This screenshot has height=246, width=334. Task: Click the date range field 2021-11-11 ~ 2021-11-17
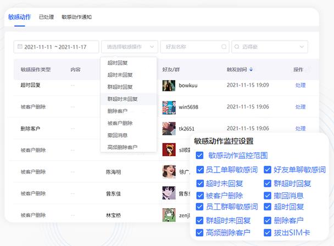pyautogui.click(x=56, y=47)
